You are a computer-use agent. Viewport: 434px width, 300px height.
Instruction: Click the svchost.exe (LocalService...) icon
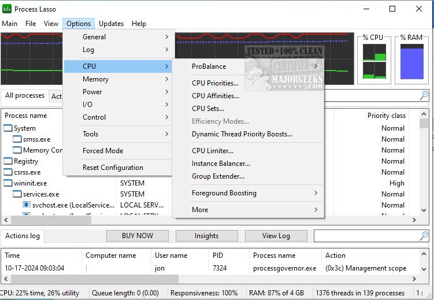27,205
